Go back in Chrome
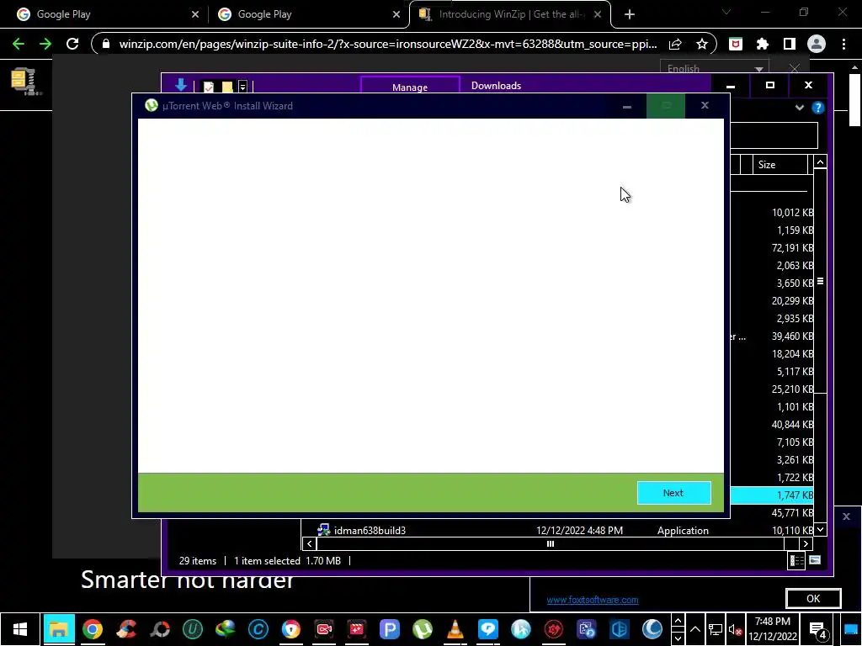 19,44
